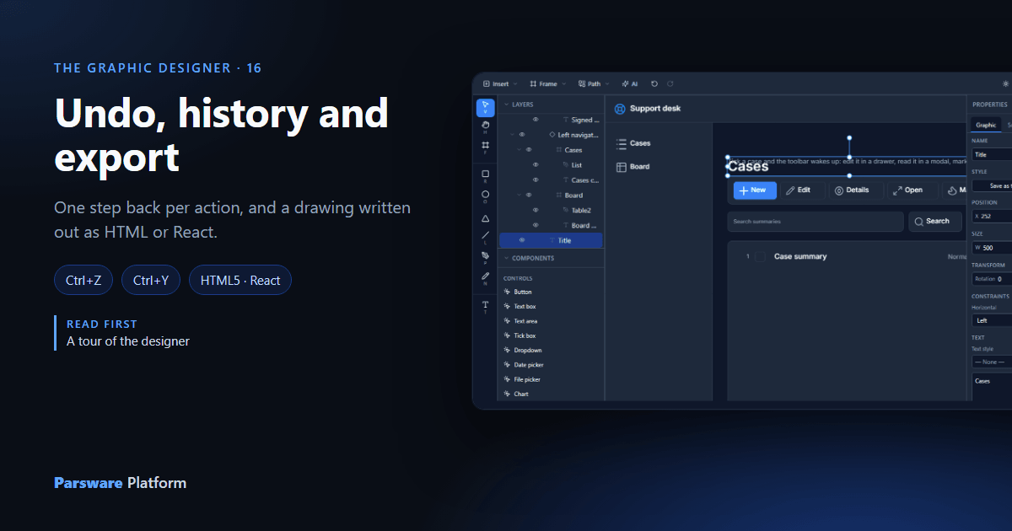
Task: Activate the Pen tool
Action: [x=485, y=256]
